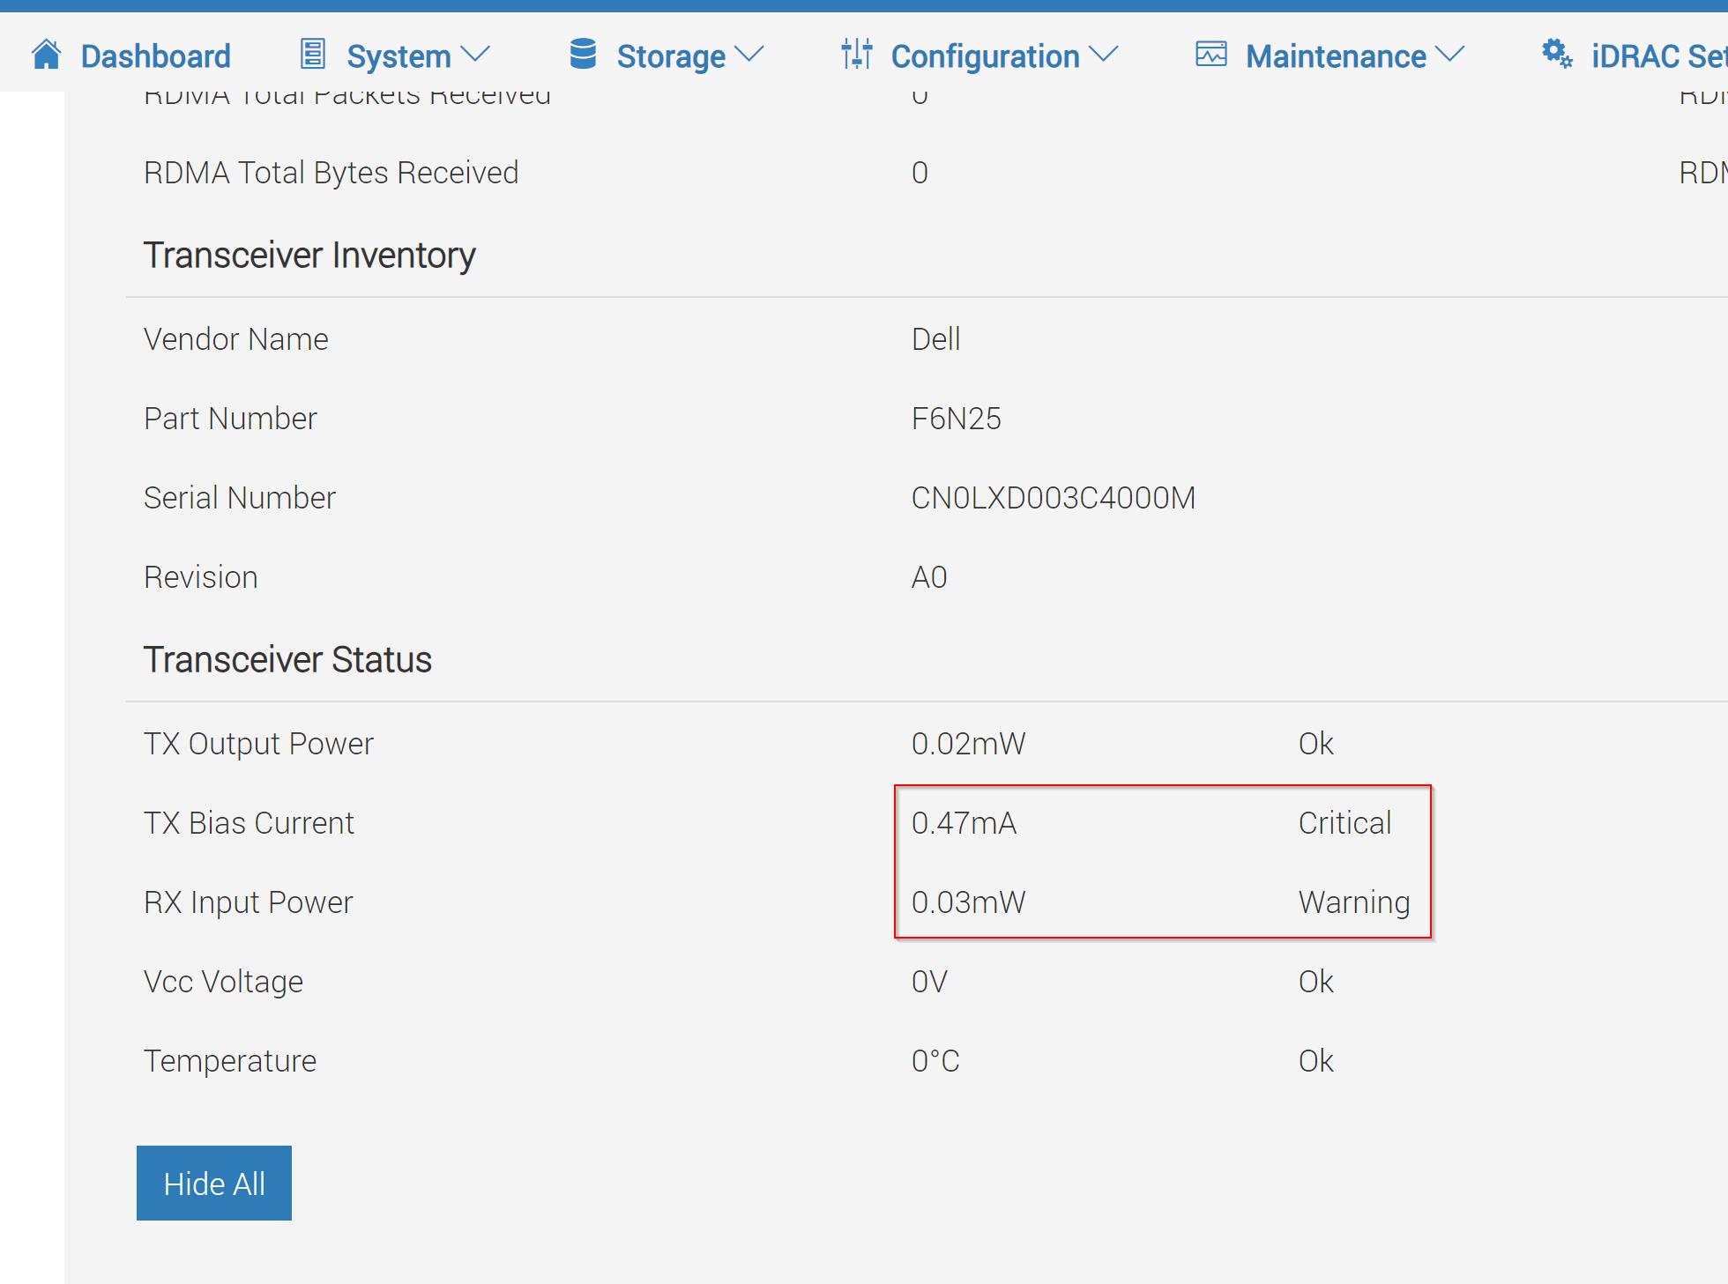The height and width of the screenshot is (1284, 1728).
Task: Open the Dashboard menu item
Action: (x=155, y=56)
